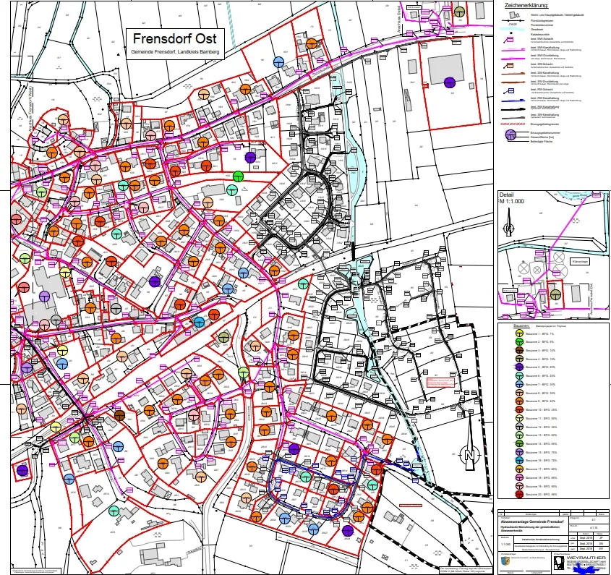Click the north arrow in the Detail inset
This screenshot has width=611, height=575.
(508, 223)
